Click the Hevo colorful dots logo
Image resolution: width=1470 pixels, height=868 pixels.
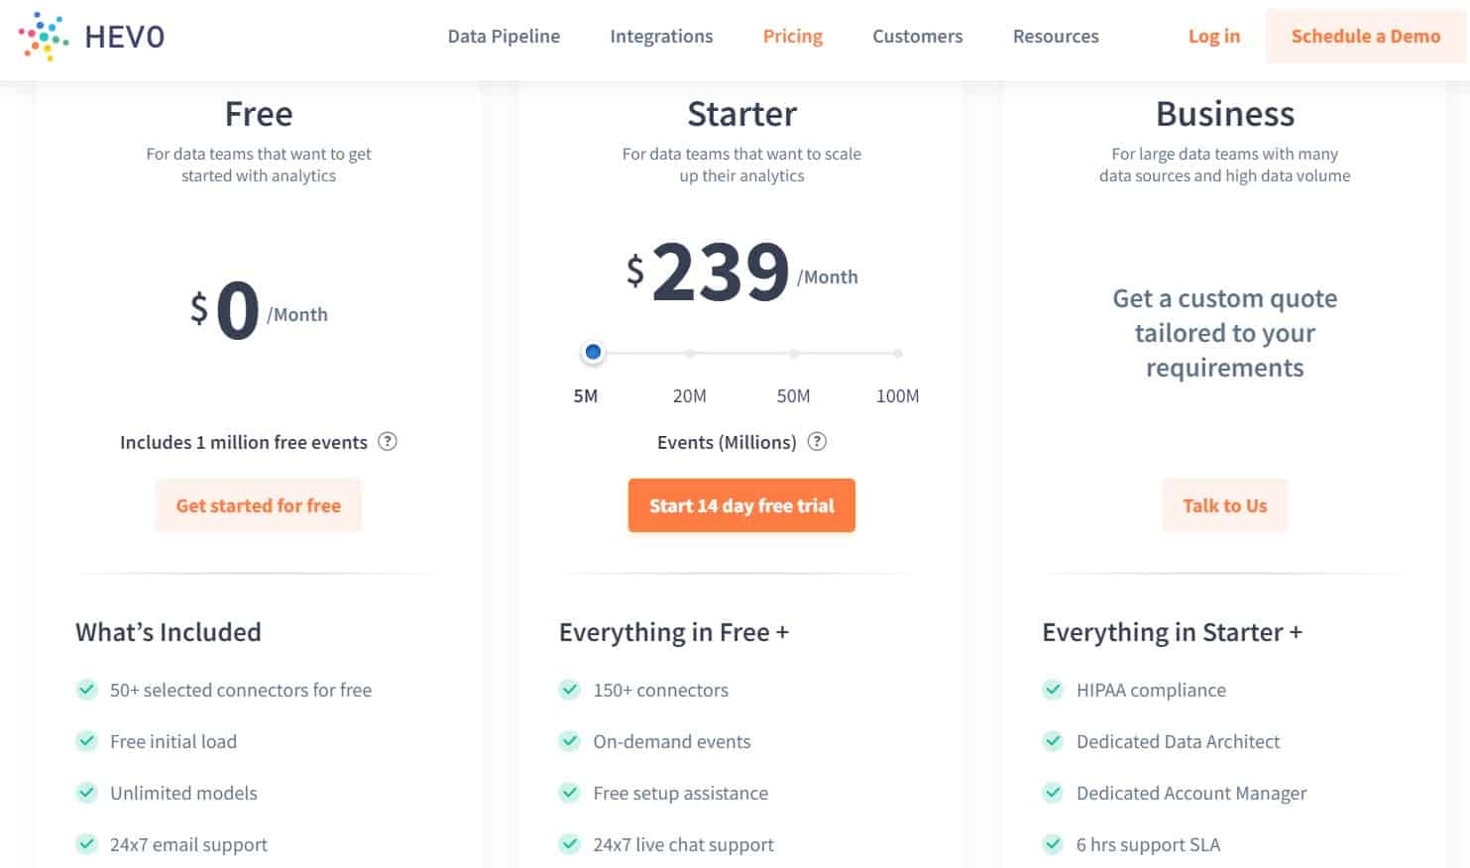point(44,37)
